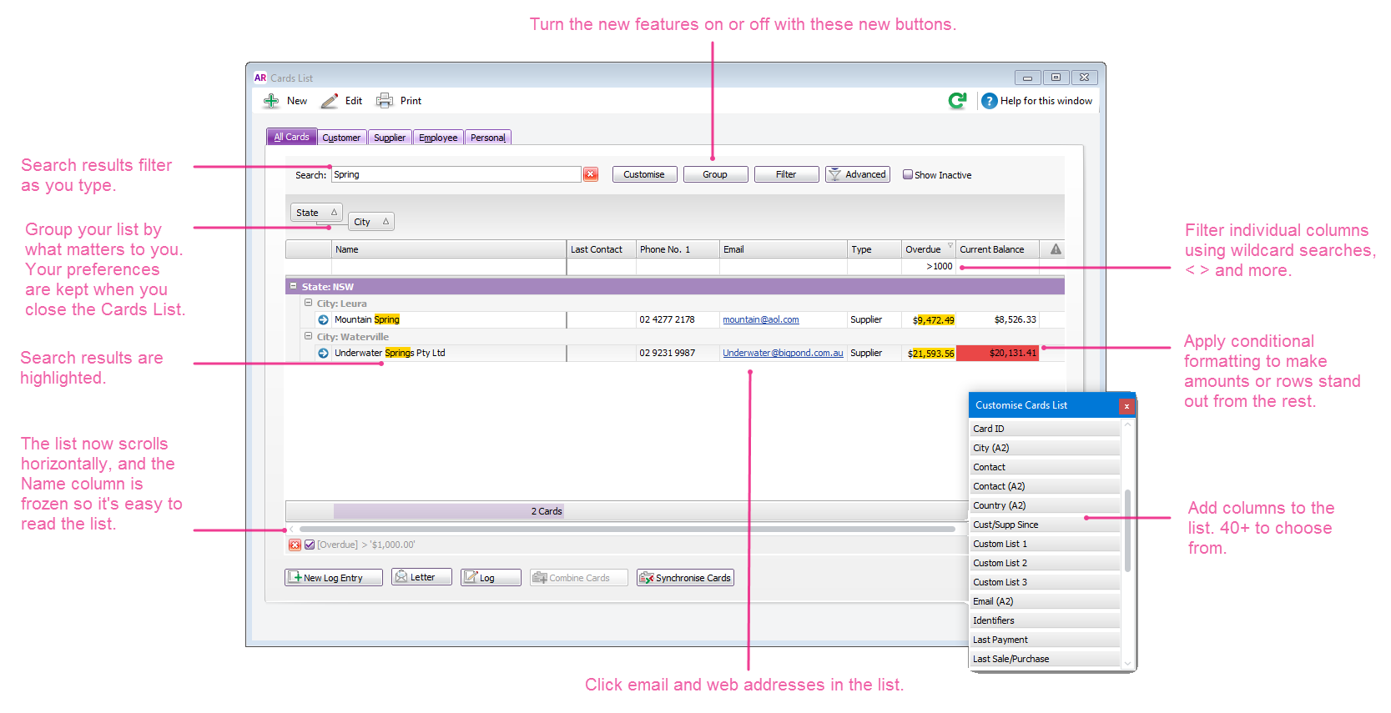Clear the search with the red X icon
Screen dimensions: 1391x713
(x=591, y=174)
